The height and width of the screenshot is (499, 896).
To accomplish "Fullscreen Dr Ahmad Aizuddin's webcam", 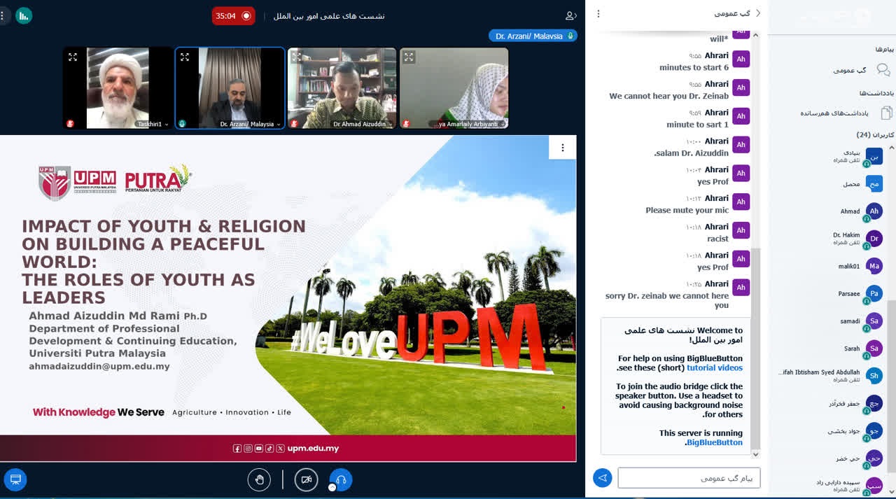I will [297, 57].
